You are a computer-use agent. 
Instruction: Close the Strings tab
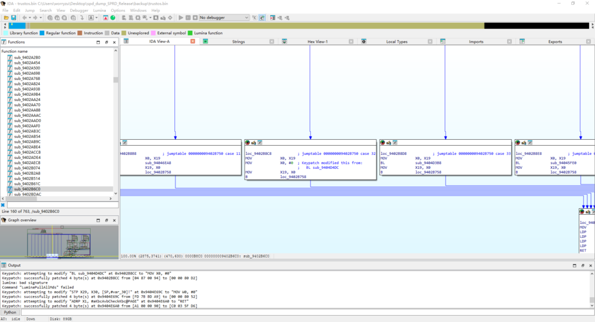(272, 42)
